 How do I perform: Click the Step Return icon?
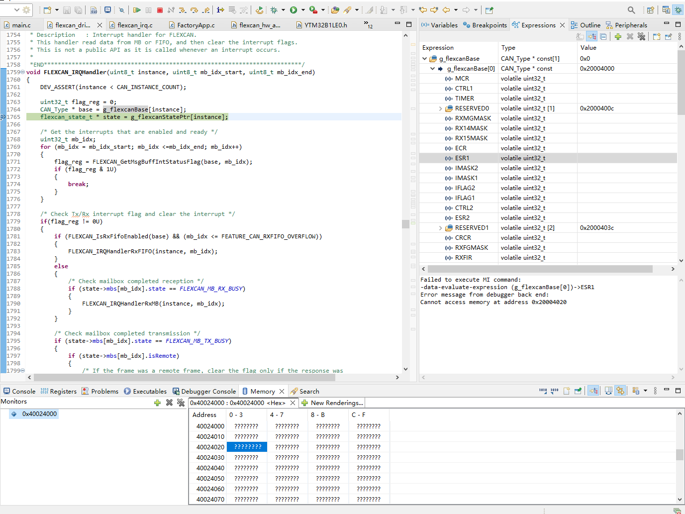[205, 10]
